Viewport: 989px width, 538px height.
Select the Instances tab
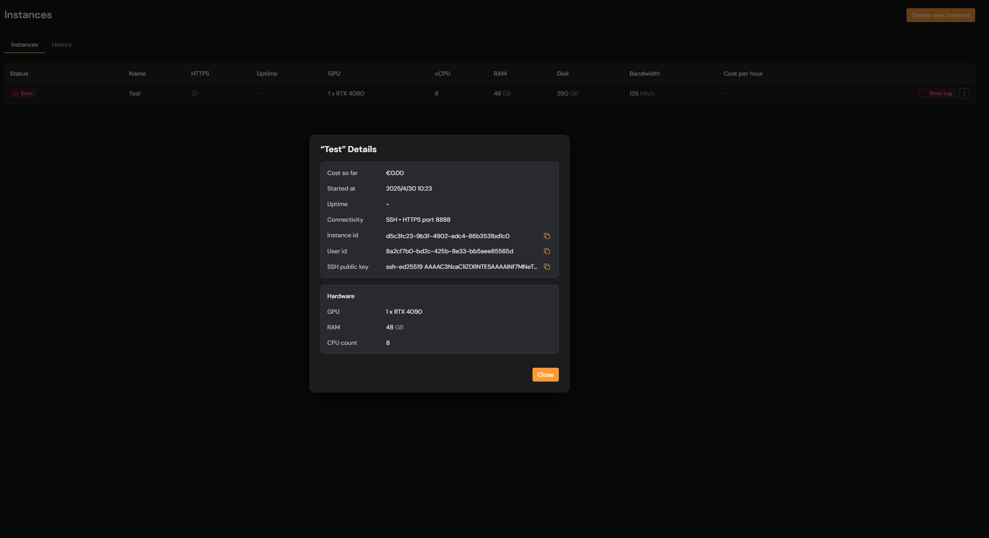click(x=25, y=45)
